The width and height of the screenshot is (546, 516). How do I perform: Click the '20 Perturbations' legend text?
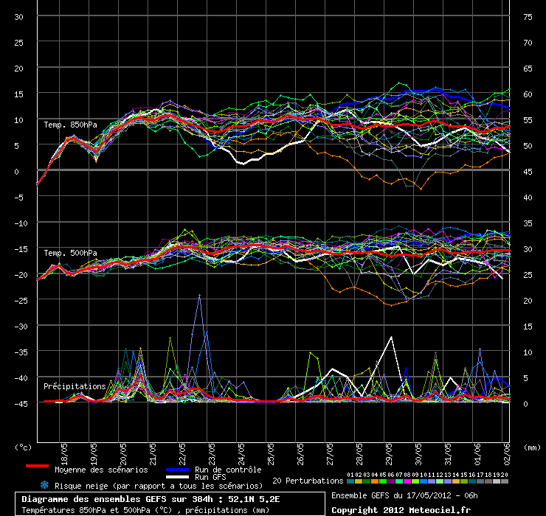coord(308,481)
